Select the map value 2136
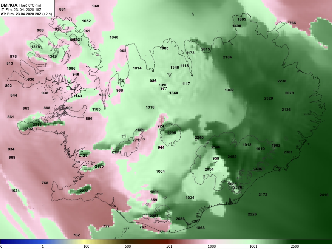332x249 pixels. 286,110
